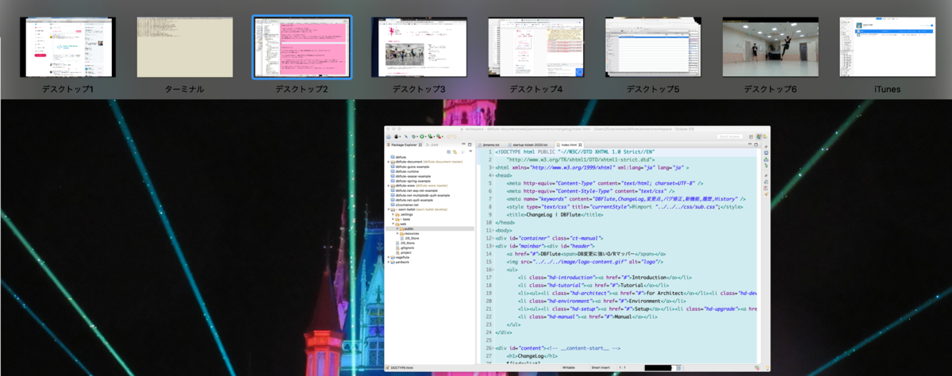Click the Introduction link text on line 17

click(648, 277)
